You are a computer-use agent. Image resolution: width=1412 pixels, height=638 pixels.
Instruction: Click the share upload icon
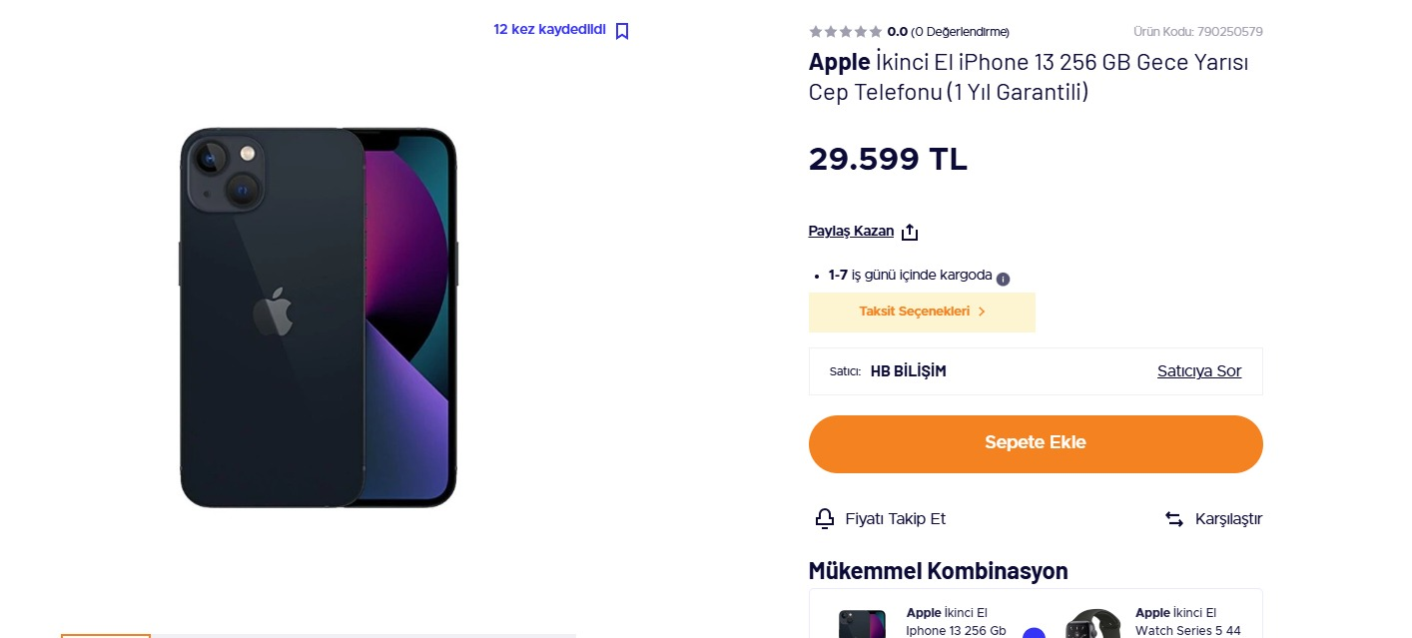910,233
